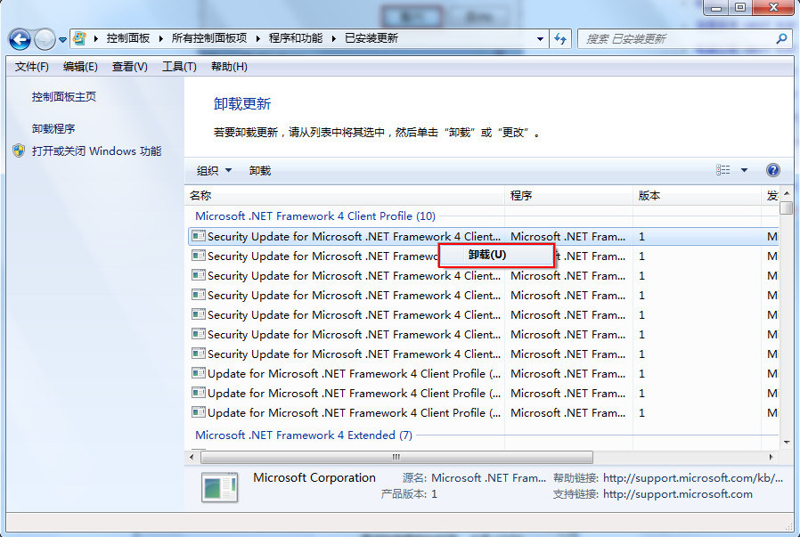Refresh the installed updates view

(x=560, y=39)
